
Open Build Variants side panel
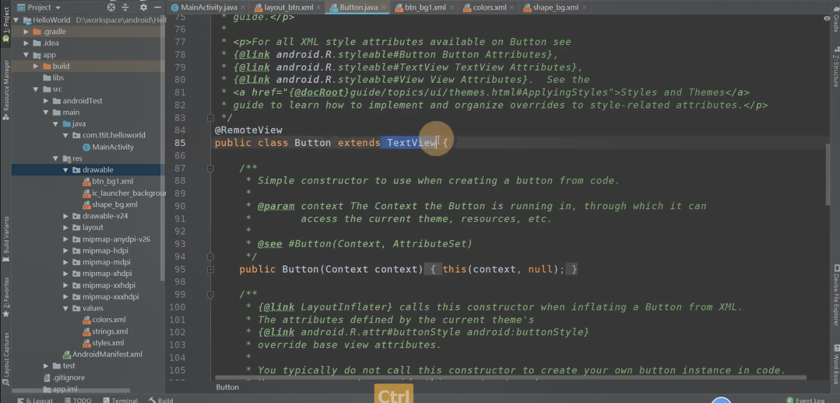[x=6, y=239]
